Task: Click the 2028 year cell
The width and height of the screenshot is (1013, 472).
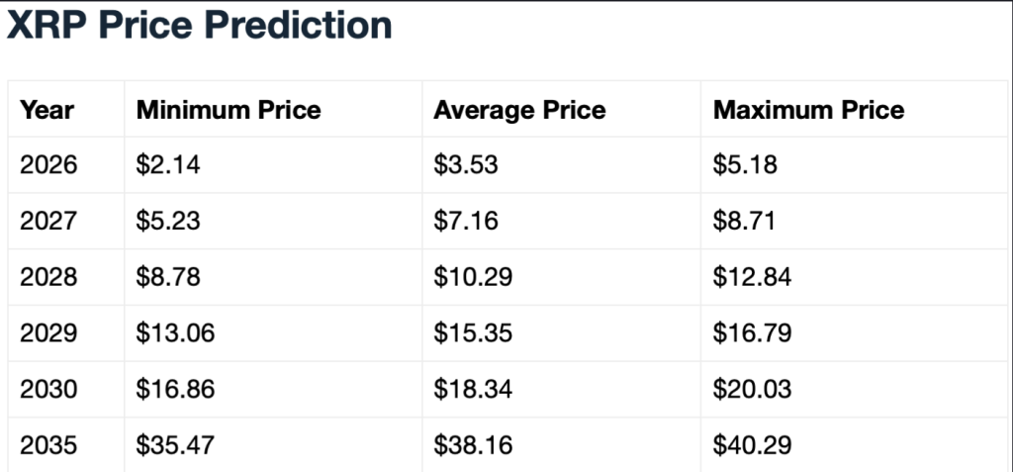Action: click(48, 277)
